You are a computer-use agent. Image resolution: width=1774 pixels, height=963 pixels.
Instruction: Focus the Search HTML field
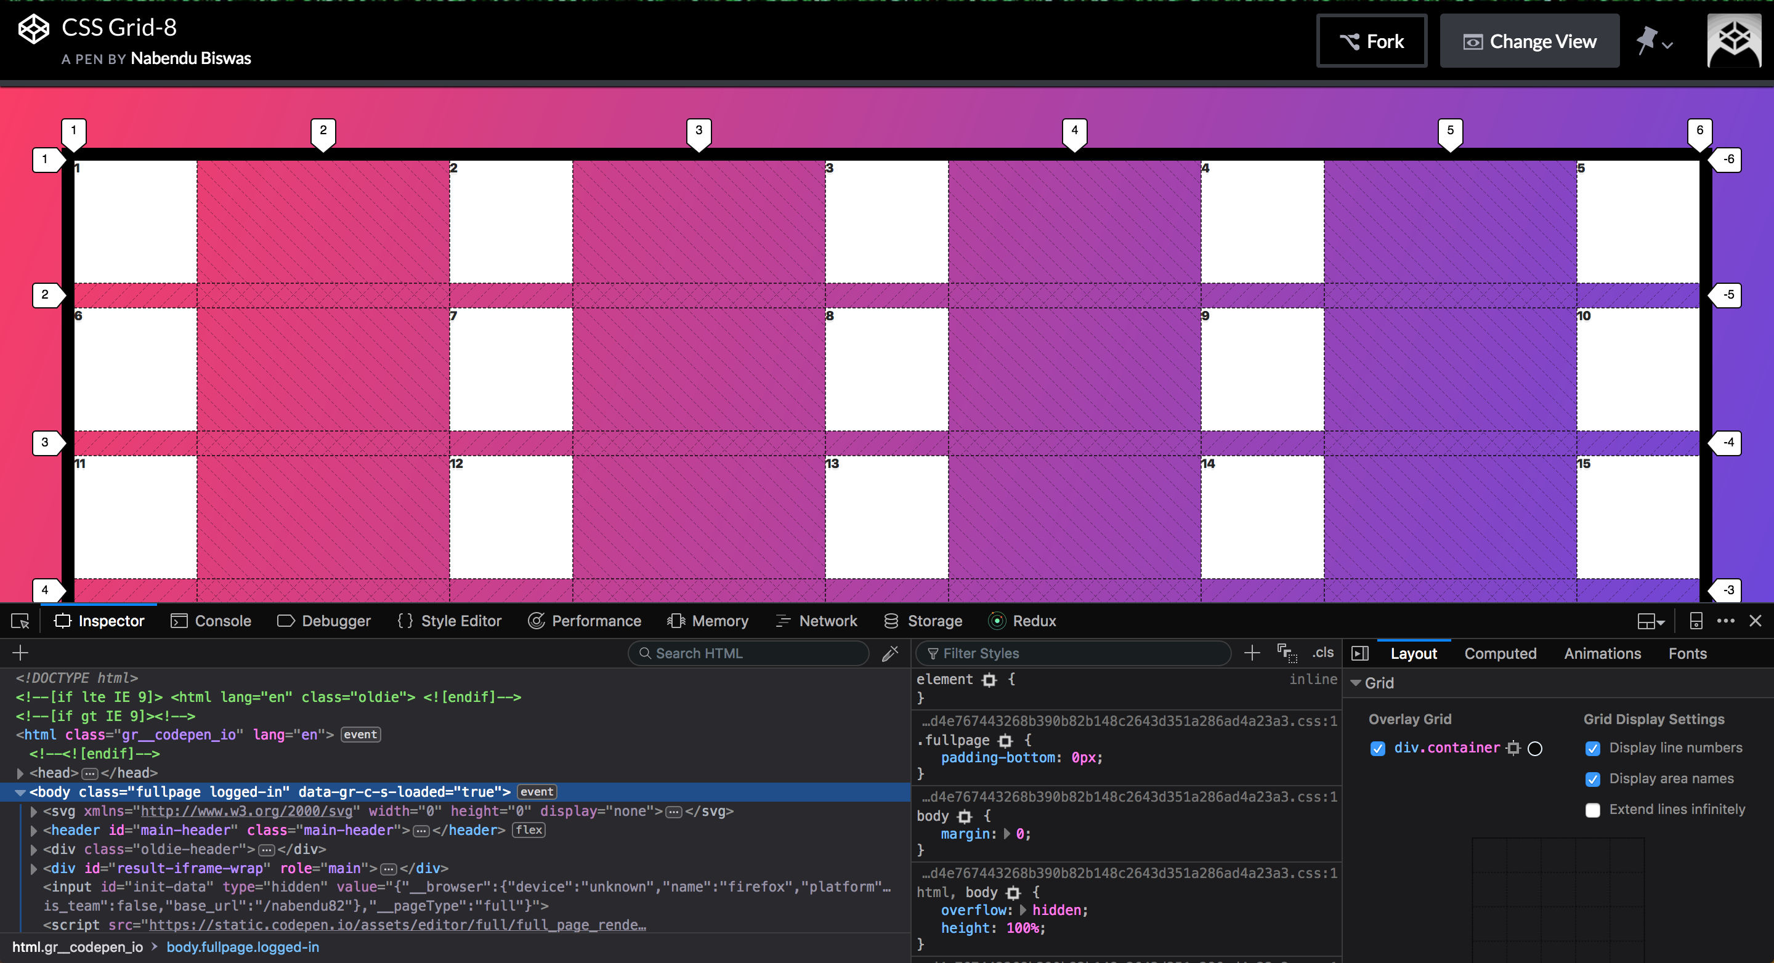click(x=748, y=653)
